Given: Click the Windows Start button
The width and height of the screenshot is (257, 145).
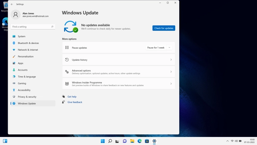Looking at the screenshot, I should (103, 141).
